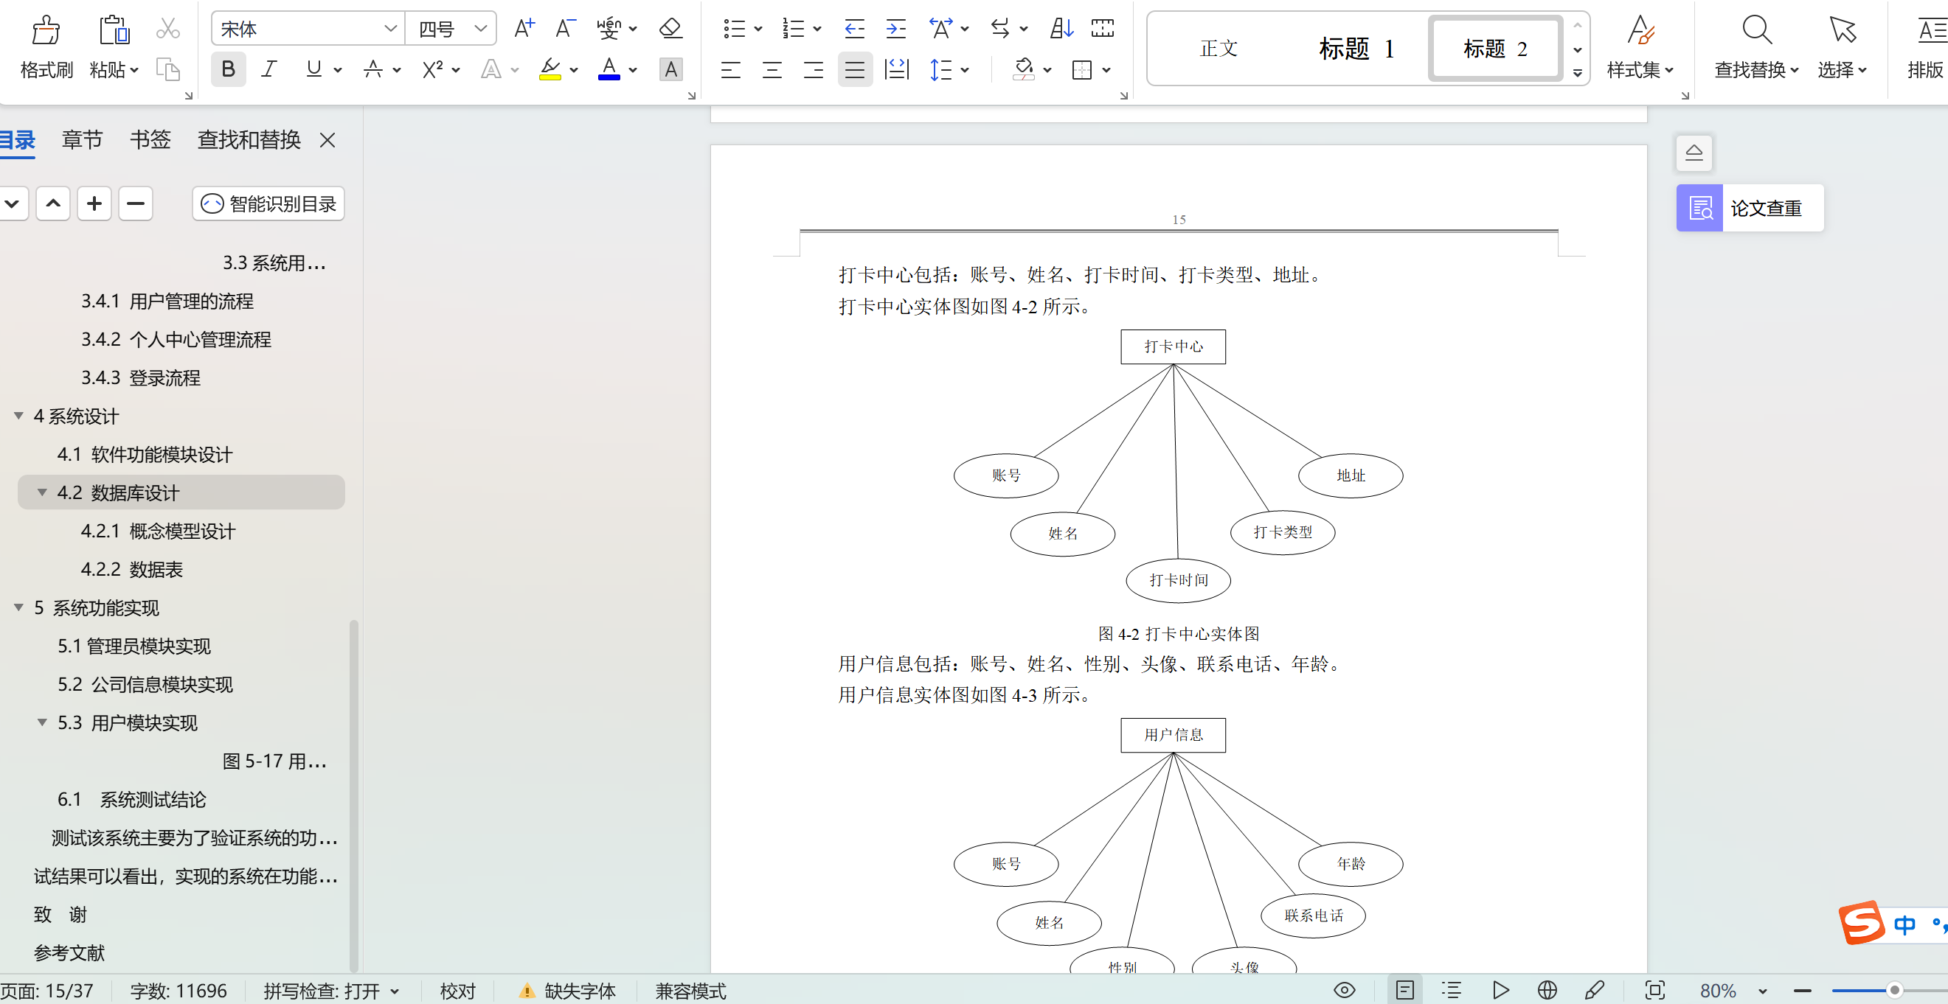
Task: Open the 宋体 font name dropdown
Action: [390, 28]
